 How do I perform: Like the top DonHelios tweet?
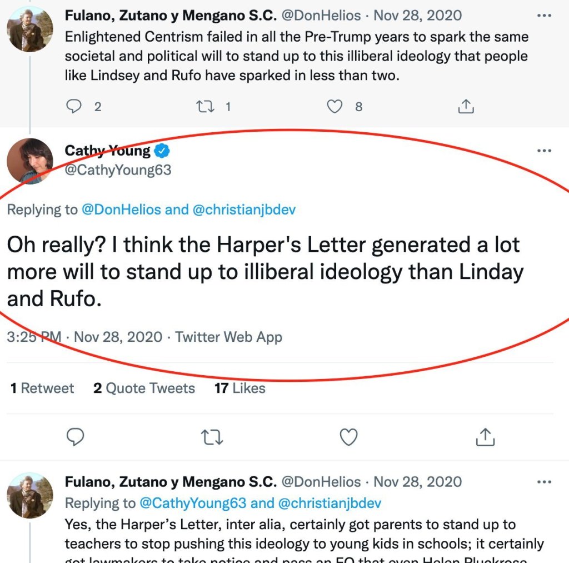click(334, 106)
